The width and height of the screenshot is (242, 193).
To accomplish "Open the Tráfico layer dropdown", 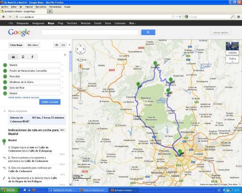I will pos(232,59).
